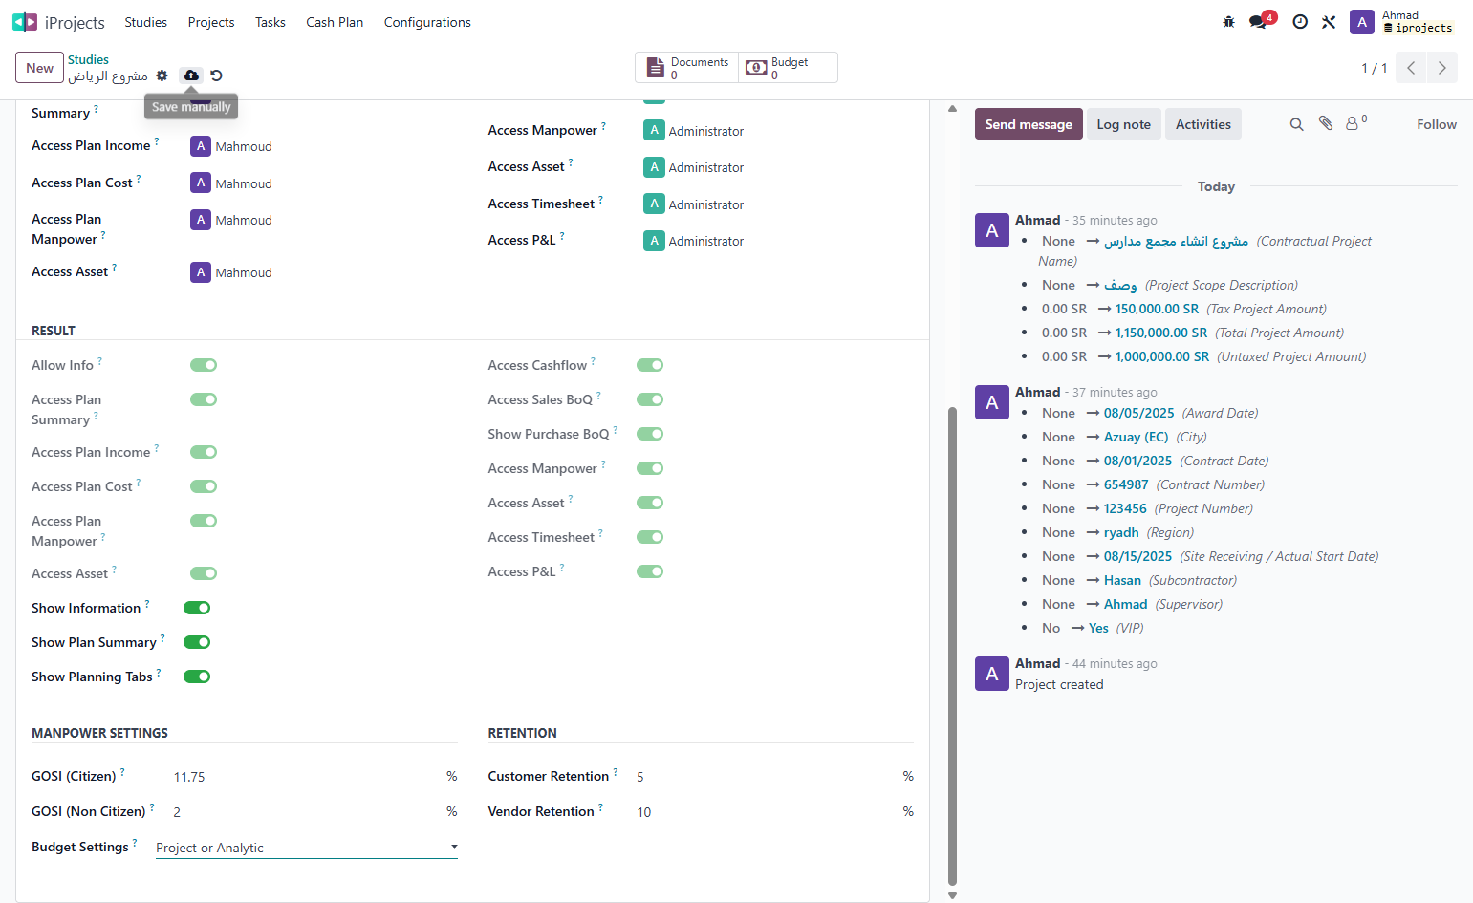Show followers with the person icon
The image size is (1473, 903).
[1356, 122]
